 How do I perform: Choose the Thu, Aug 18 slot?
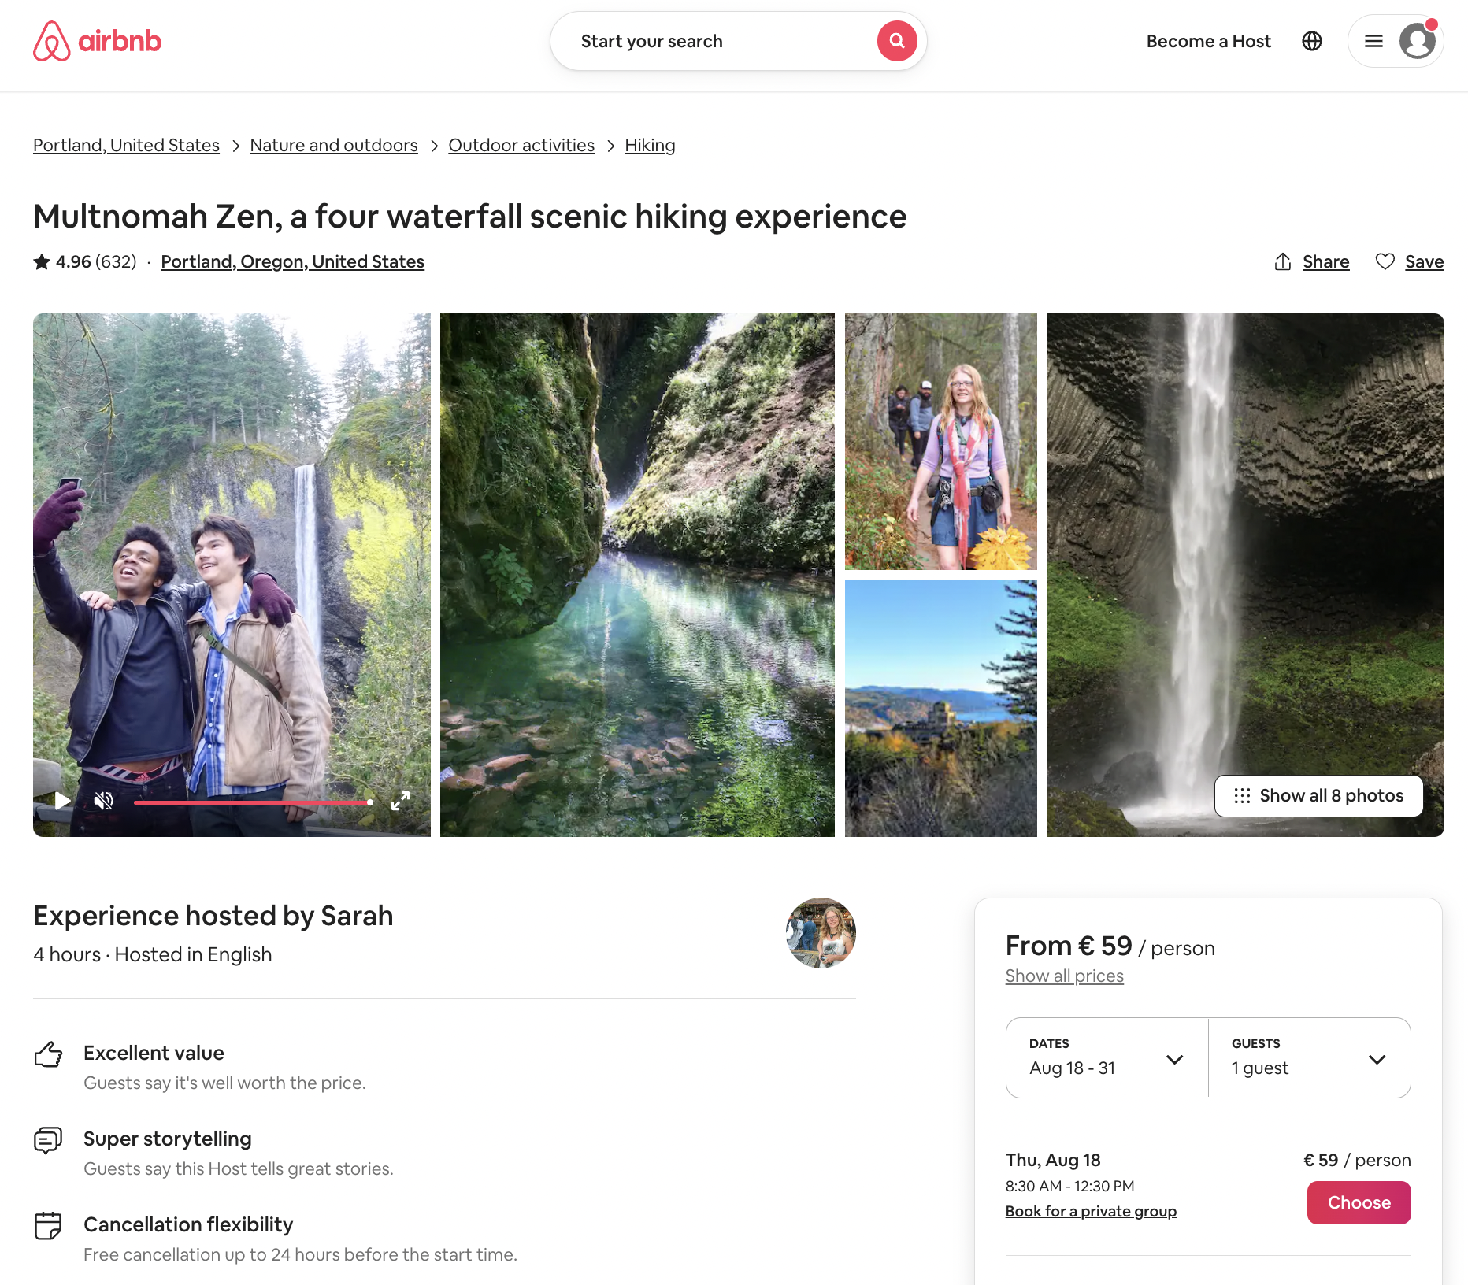[1359, 1202]
